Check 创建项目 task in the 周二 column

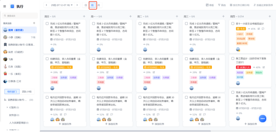140,58
